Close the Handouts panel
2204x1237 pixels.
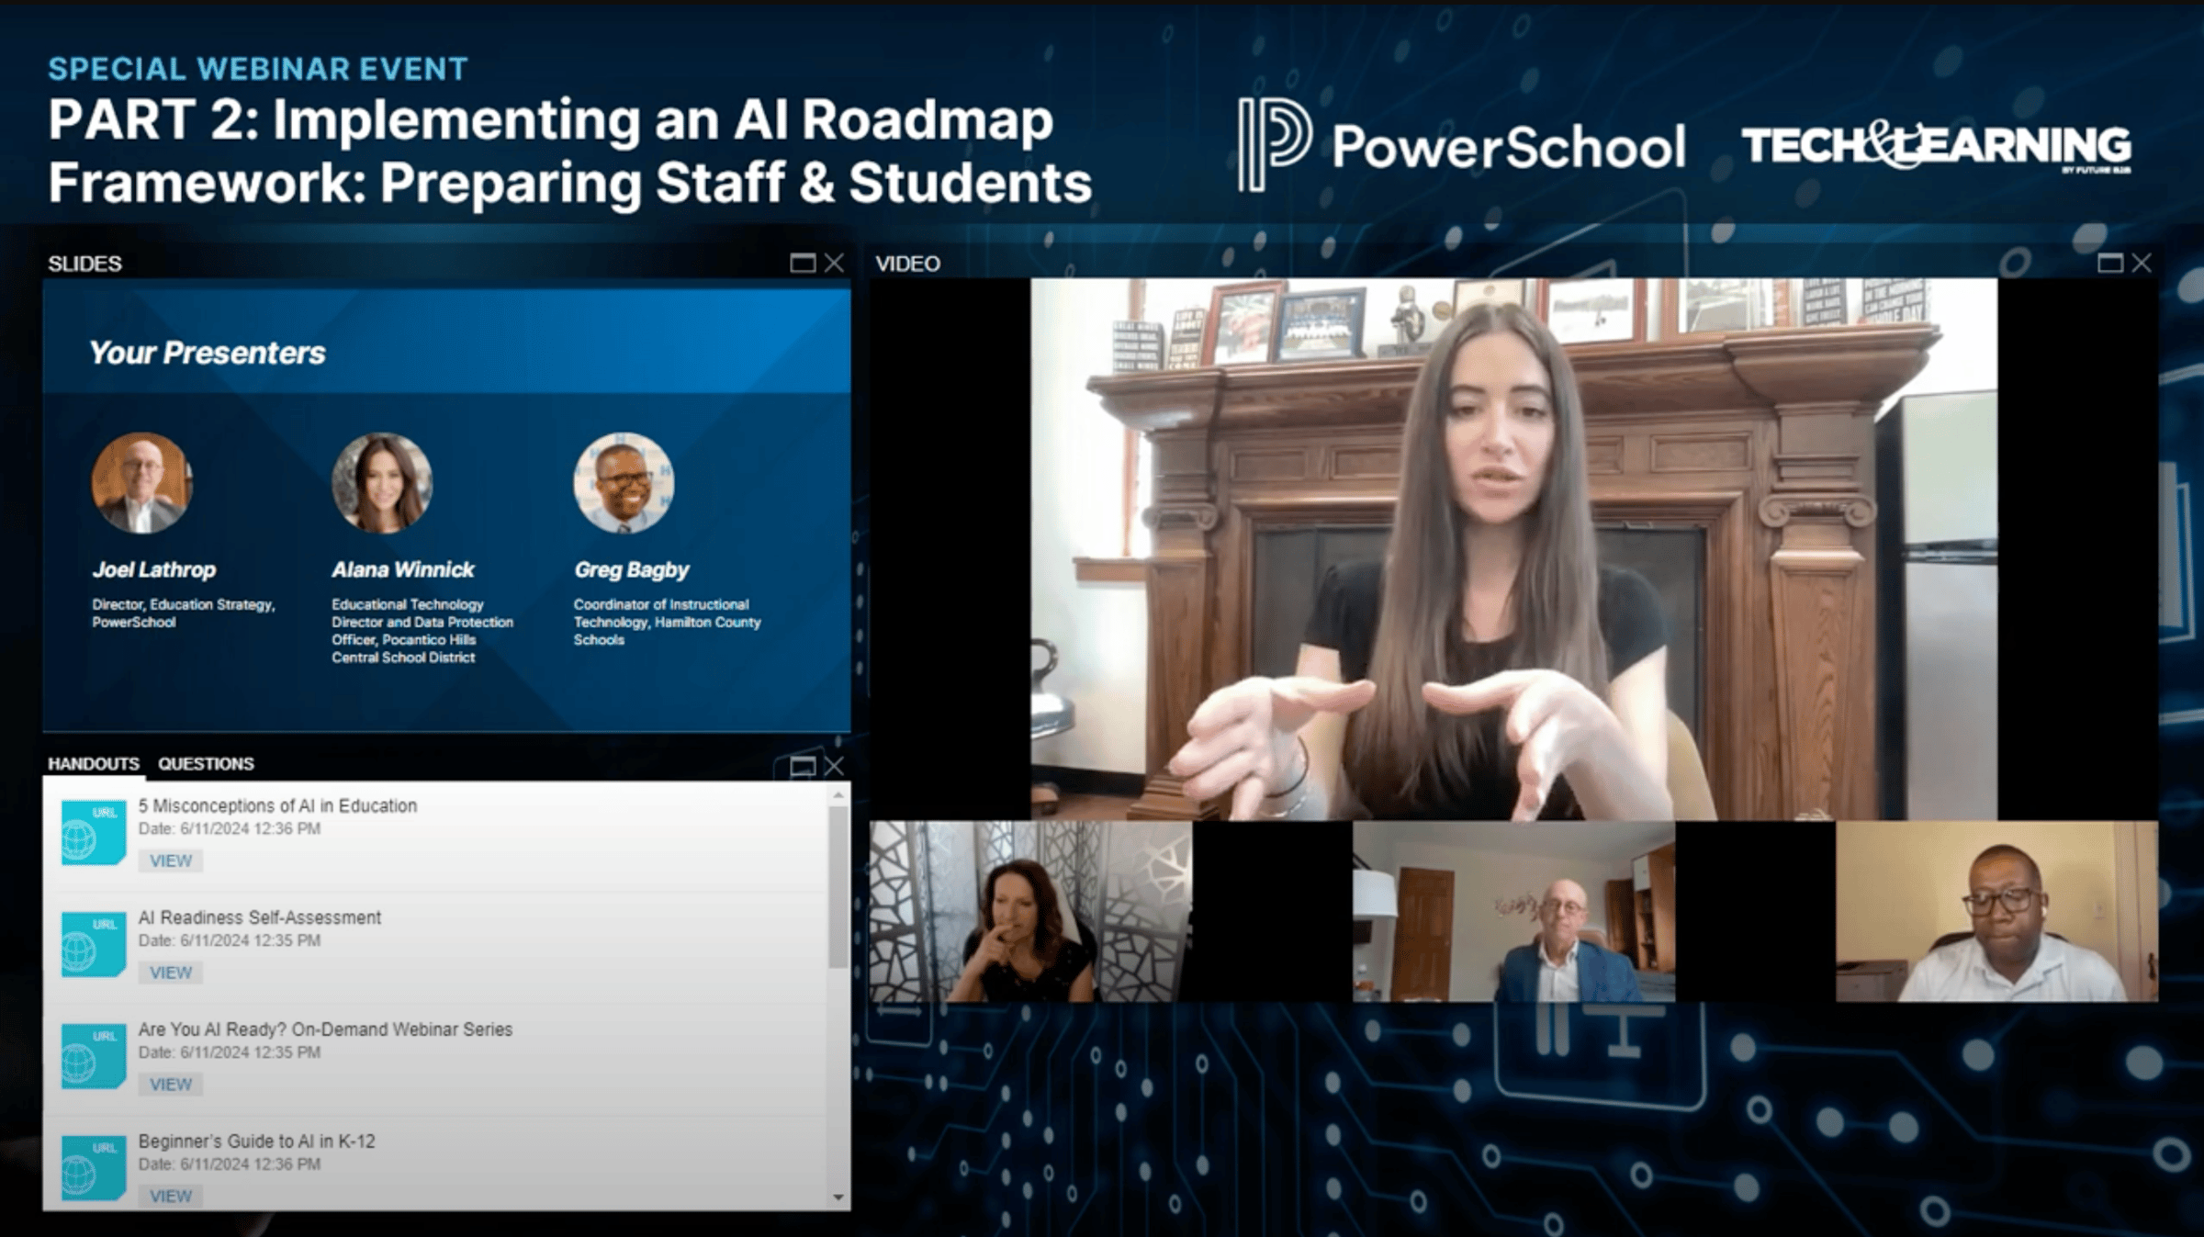834,766
